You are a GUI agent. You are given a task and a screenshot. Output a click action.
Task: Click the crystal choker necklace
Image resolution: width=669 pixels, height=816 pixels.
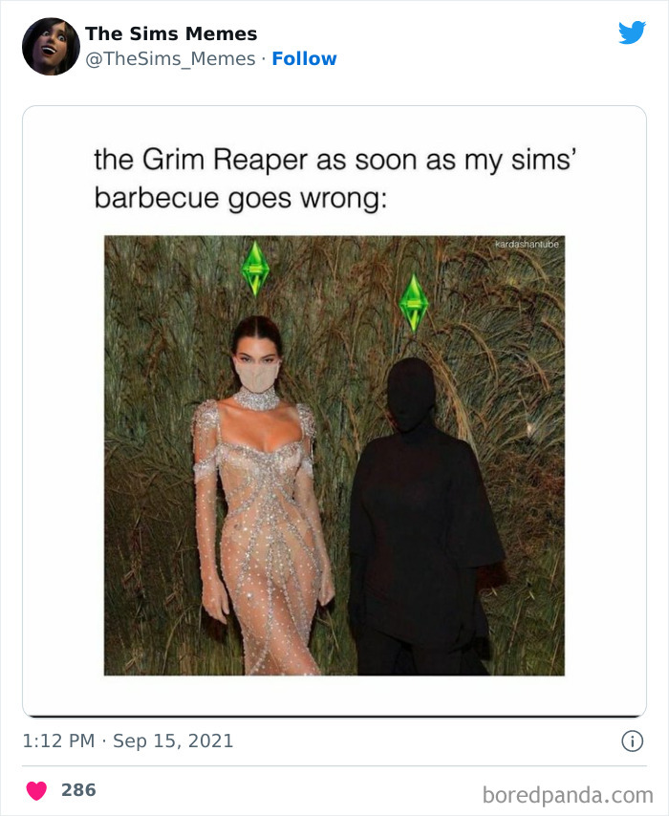255,399
